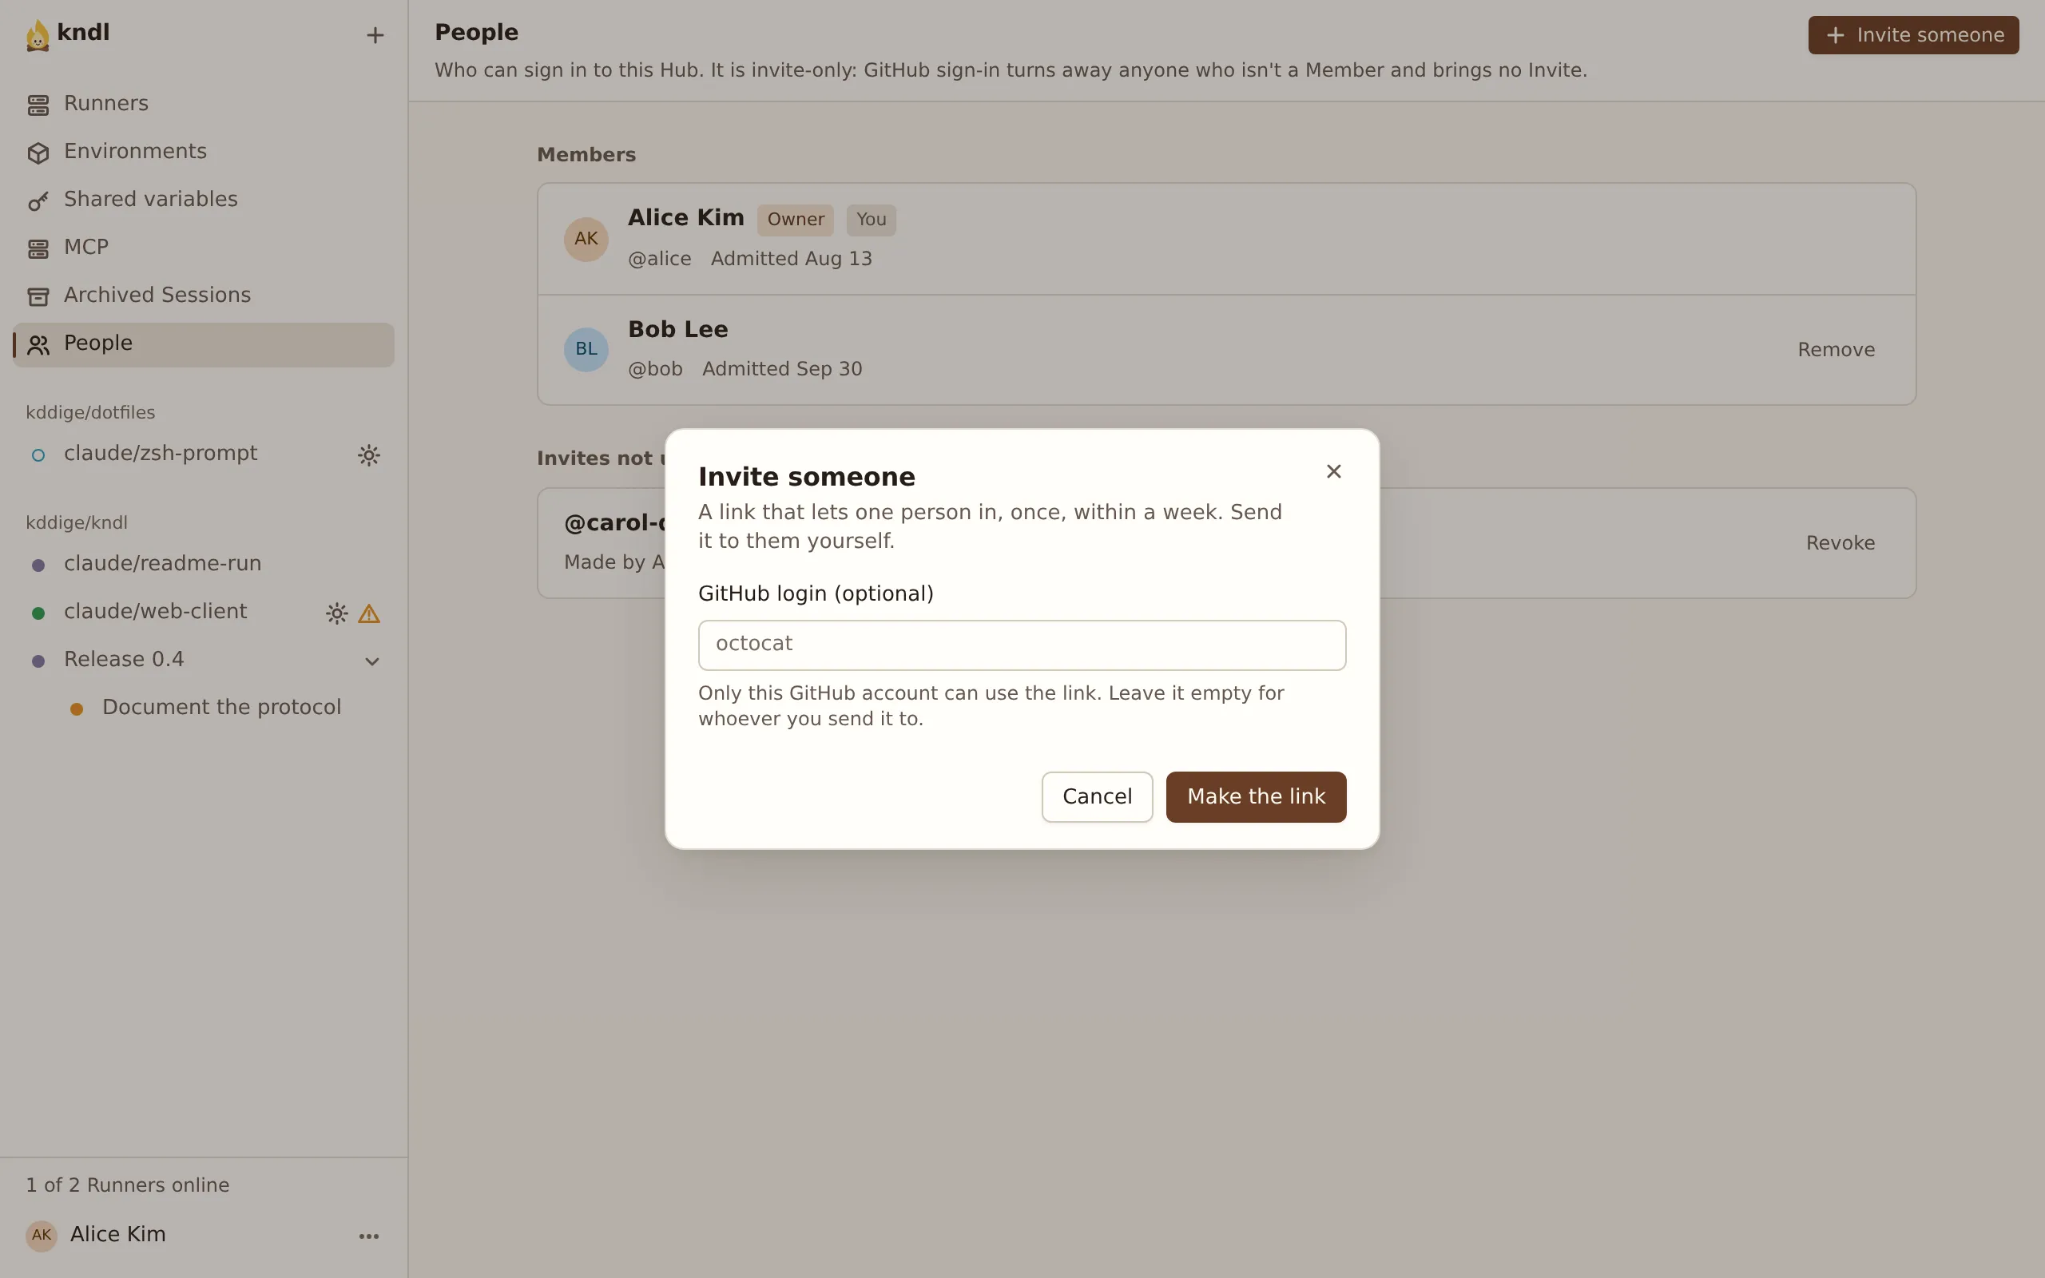Remove Bob Lee from members

(x=1836, y=350)
